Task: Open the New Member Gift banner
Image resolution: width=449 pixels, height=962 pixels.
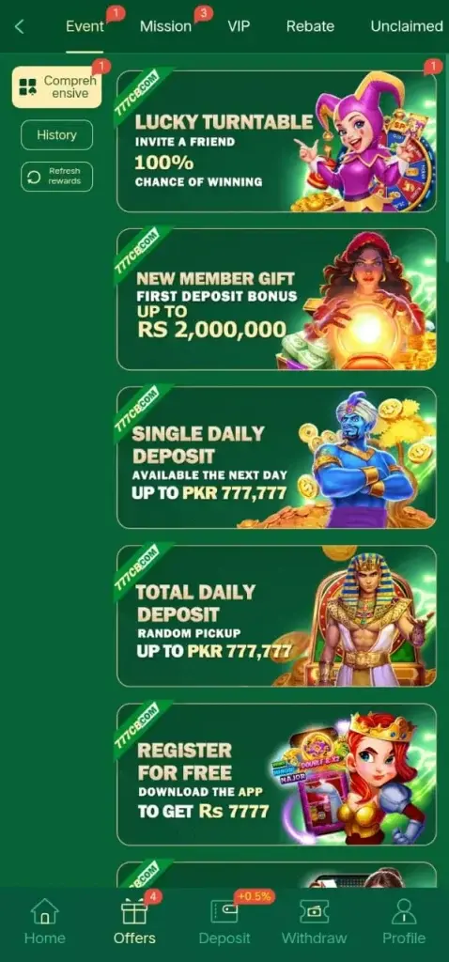Action: point(277,300)
